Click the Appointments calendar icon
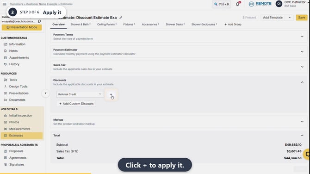Viewport: 310px width, 174px height. [x=6, y=57]
